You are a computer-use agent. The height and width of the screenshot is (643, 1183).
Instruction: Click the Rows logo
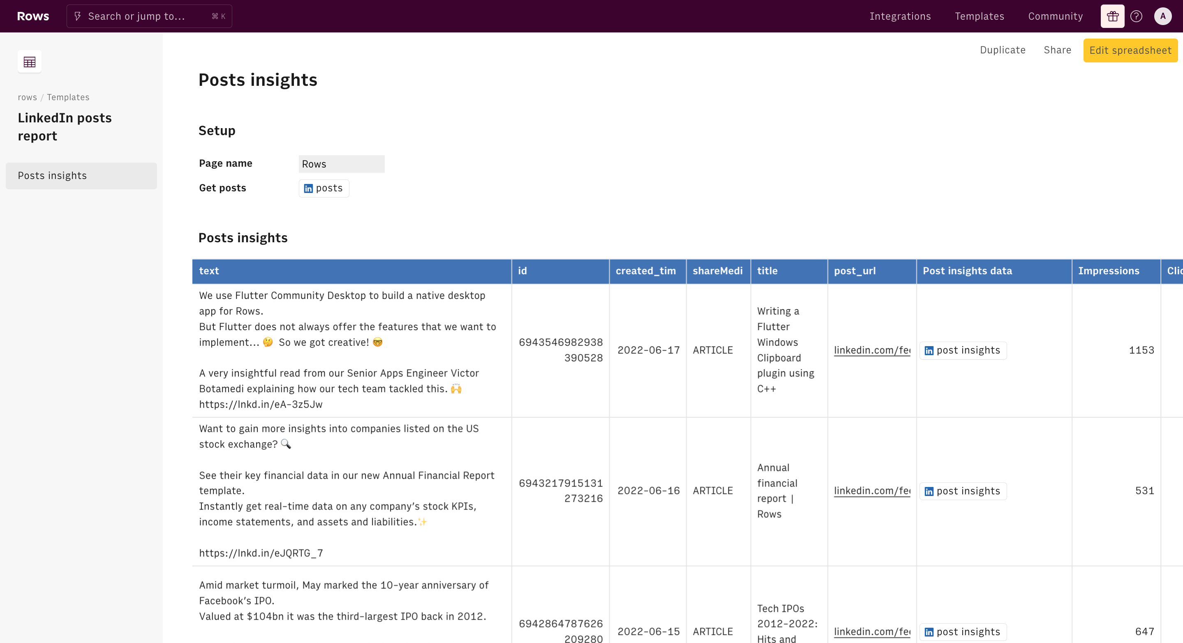point(33,16)
